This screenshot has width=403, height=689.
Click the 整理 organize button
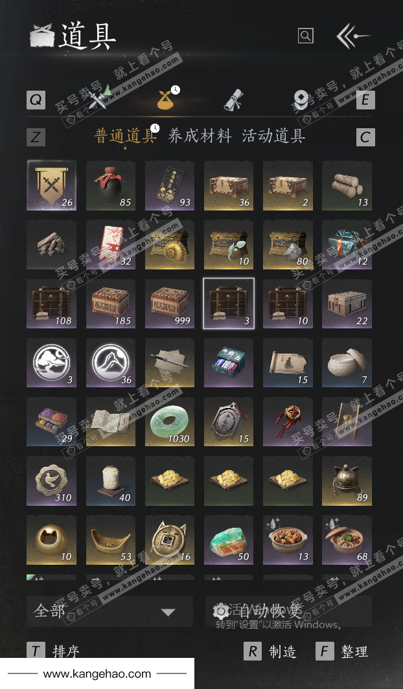coord(342,651)
